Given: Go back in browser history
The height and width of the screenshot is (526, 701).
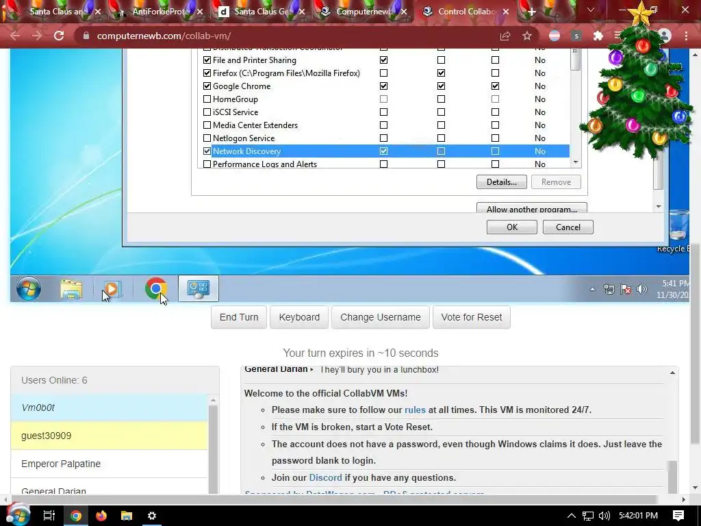Looking at the screenshot, I should click(x=15, y=36).
